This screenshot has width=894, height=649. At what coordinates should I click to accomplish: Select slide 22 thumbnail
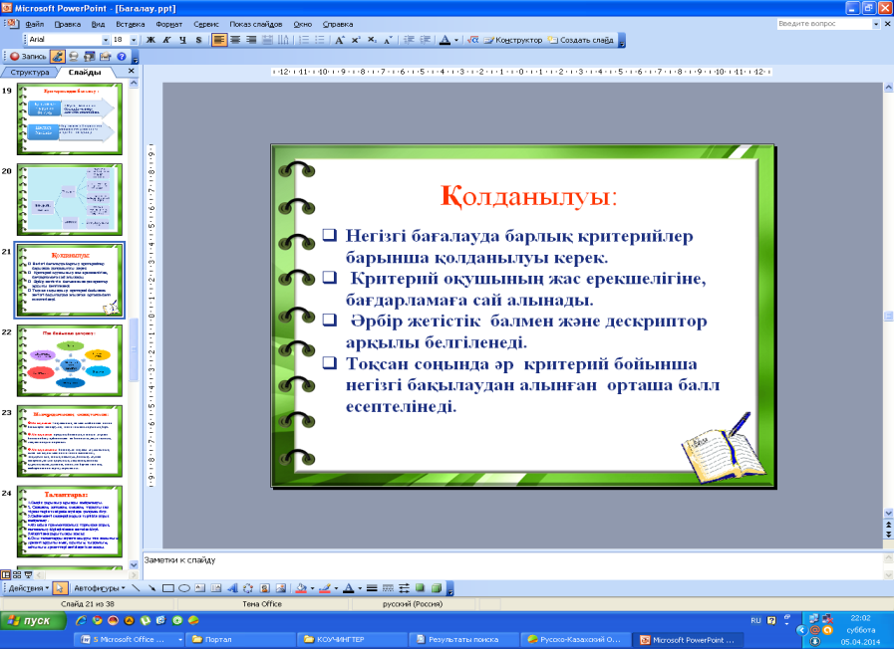(x=70, y=360)
